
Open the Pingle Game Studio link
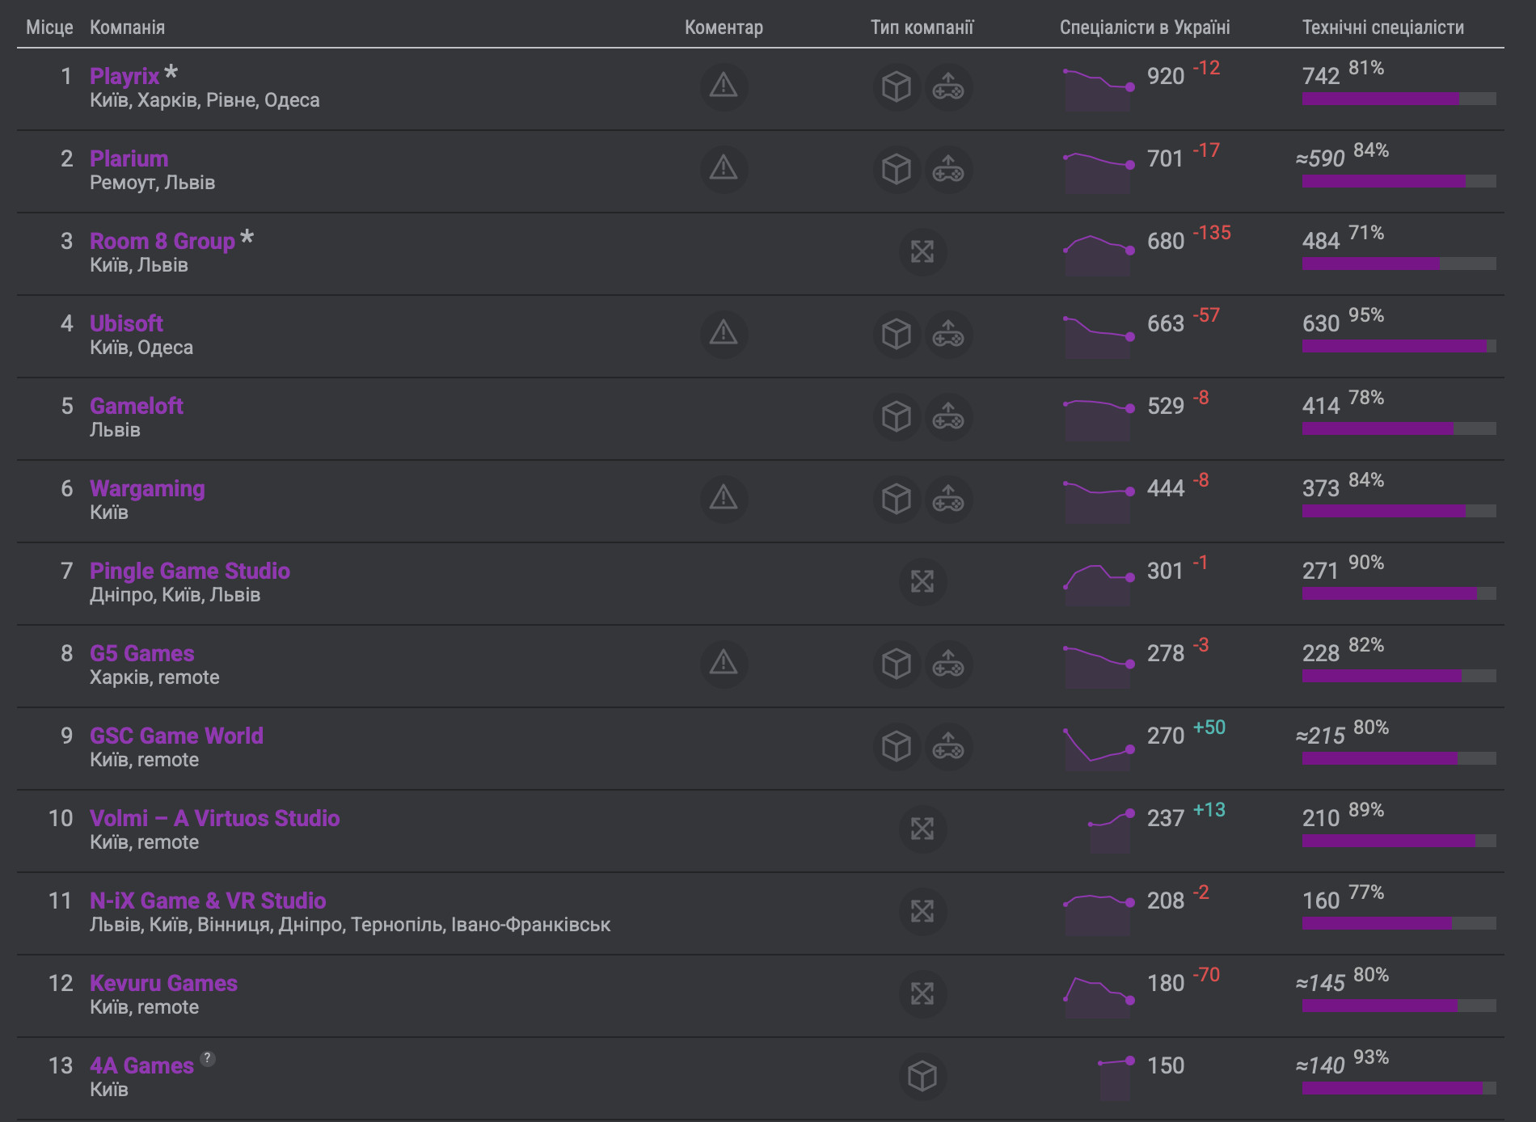pyautogui.click(x=189, y=571)
